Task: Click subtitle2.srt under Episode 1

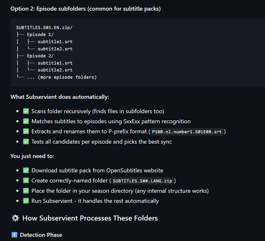Action: click(x=55, y=49)
